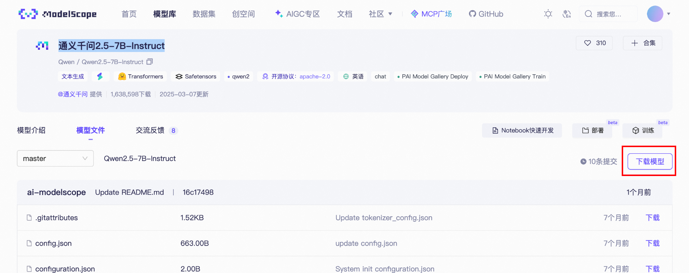Click the 英语 language tag
Screen dimensions: 689x273
[353, 76]
